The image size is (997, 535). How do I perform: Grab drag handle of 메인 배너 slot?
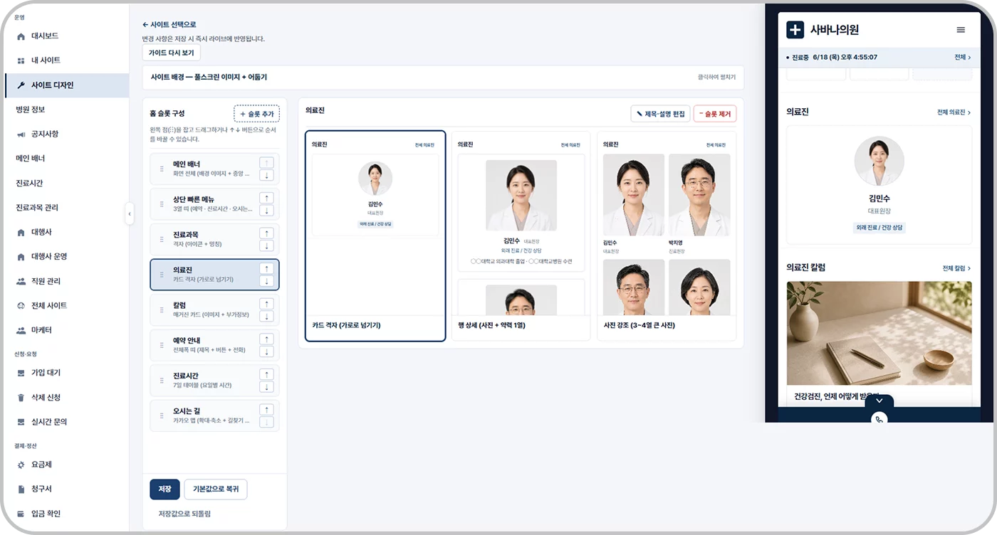(x=162, y=169)
